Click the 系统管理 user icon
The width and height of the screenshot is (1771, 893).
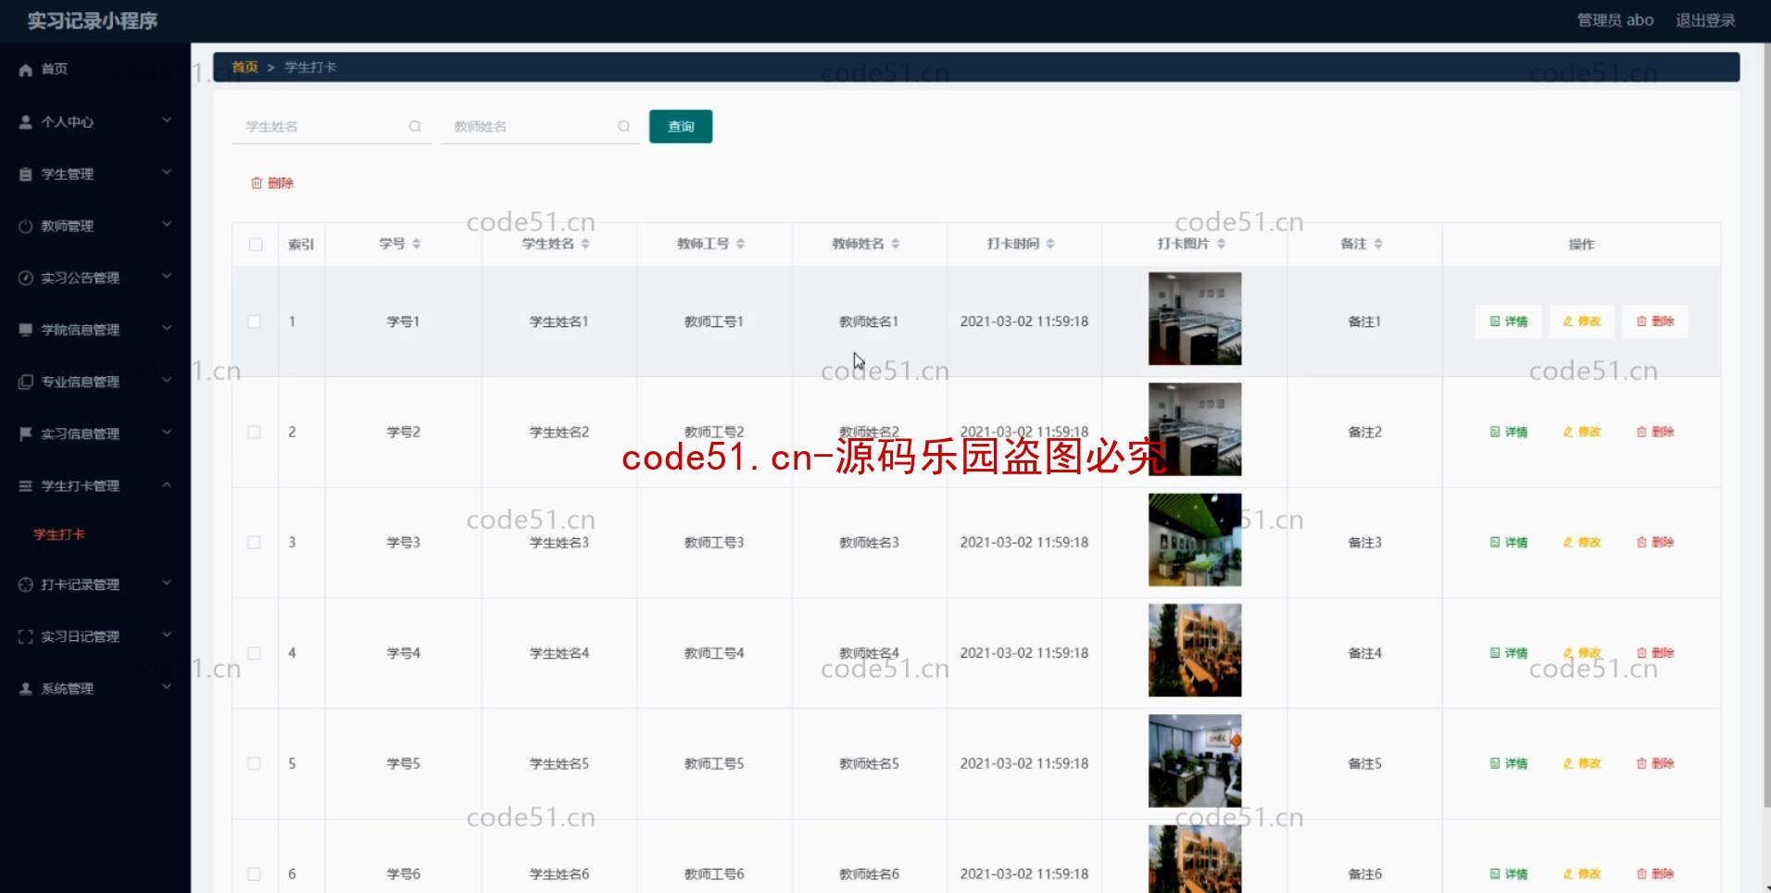[x=26, y=688]
